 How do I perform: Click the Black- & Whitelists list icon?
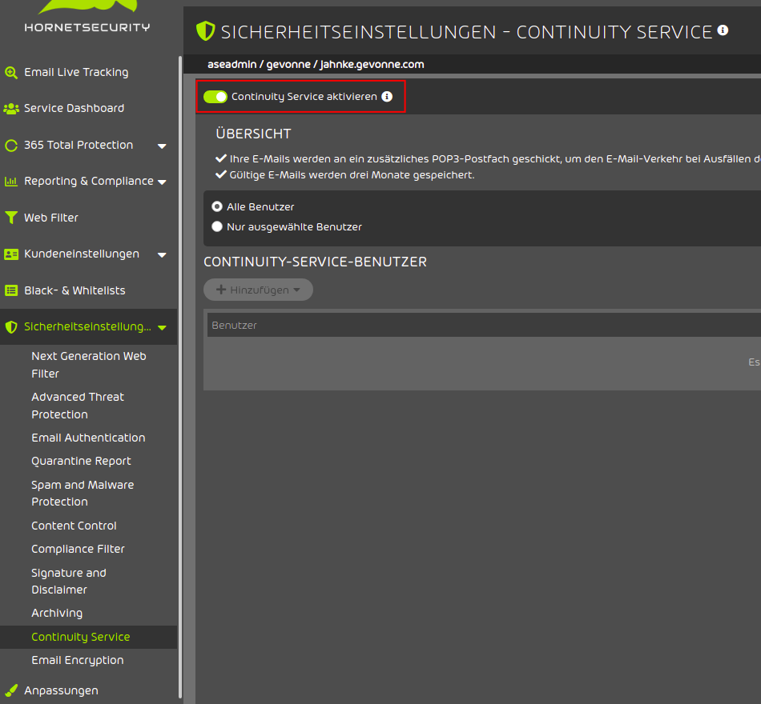coord(11,290)
